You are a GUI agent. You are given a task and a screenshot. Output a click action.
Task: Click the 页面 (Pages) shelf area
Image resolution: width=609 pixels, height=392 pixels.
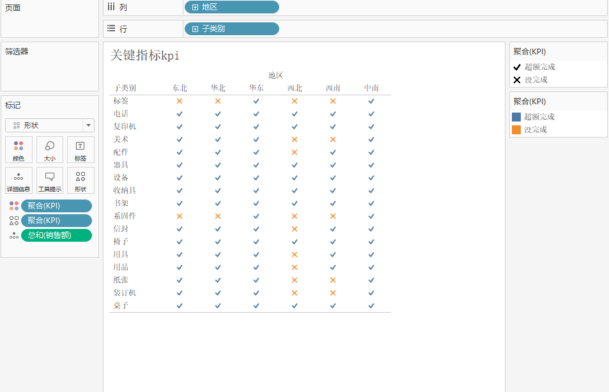pos(50,19)
